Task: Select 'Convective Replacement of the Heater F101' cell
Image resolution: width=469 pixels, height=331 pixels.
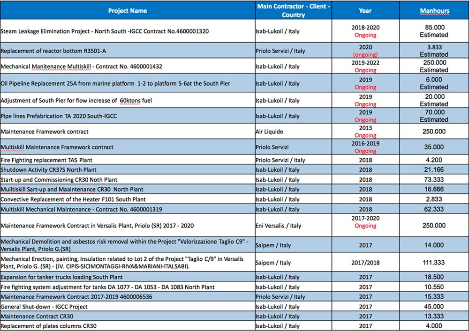Action: click(128, 199)
